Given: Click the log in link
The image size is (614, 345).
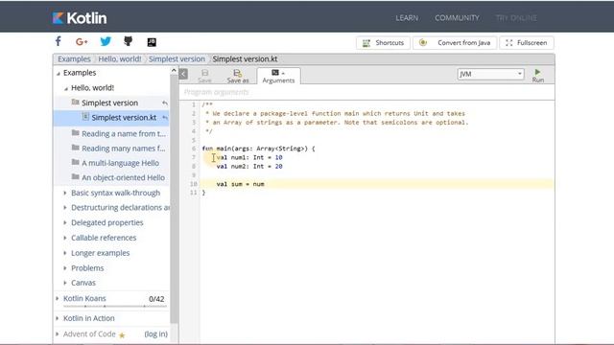Looking at the screenshot, I should 155,334.
